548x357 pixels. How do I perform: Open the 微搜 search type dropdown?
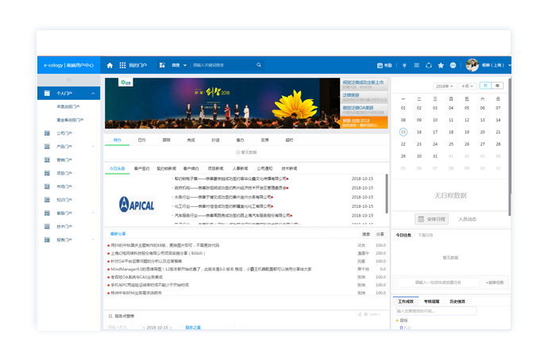coord(179,65)
